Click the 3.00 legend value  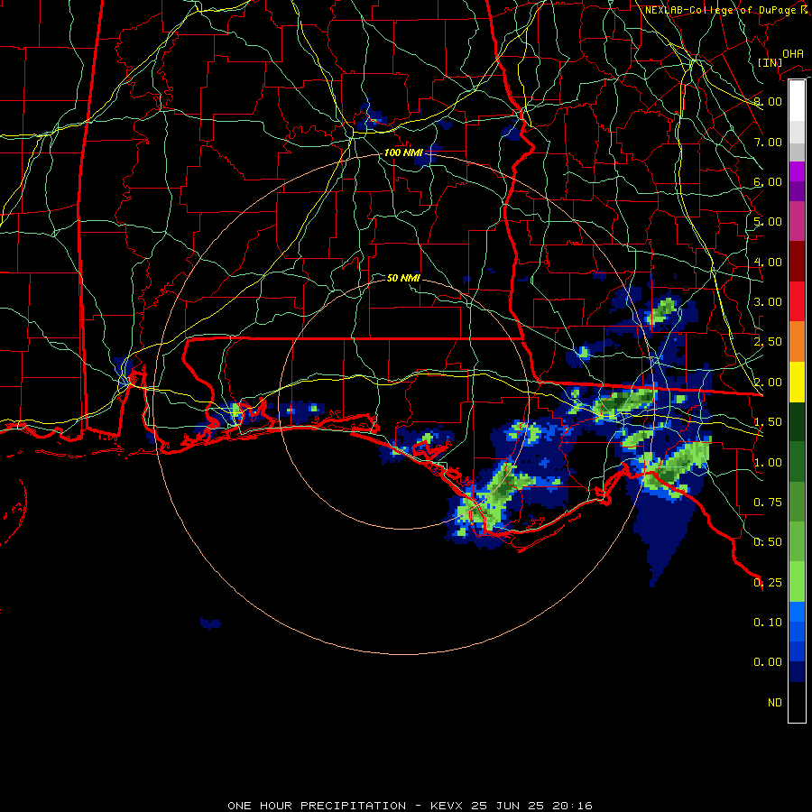tap(768, 302)
